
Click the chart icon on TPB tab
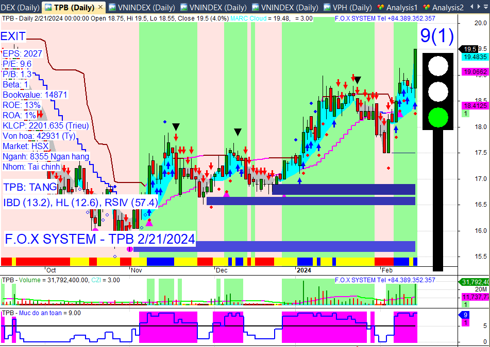tap(48, 7)
